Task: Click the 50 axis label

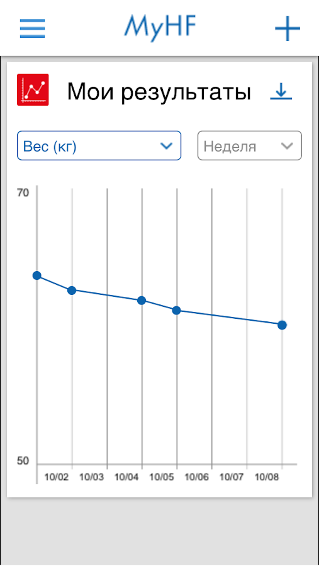Action: pos(23,461)
